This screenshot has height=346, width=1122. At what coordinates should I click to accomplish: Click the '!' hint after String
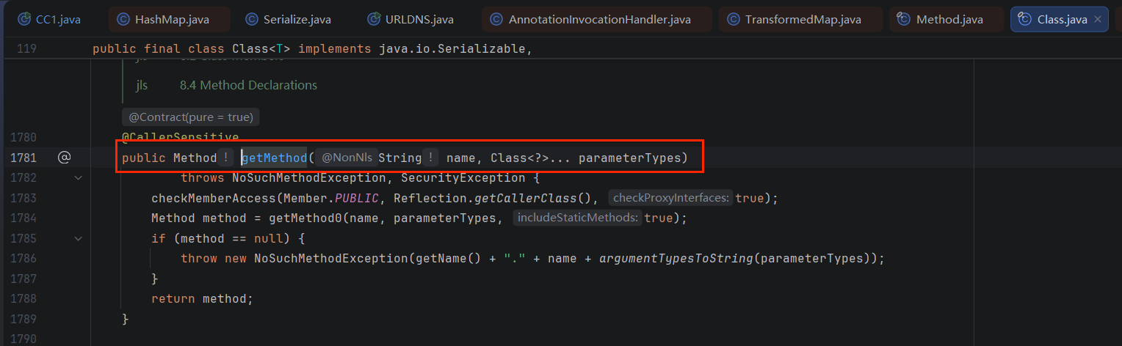(x=430, y=158)
